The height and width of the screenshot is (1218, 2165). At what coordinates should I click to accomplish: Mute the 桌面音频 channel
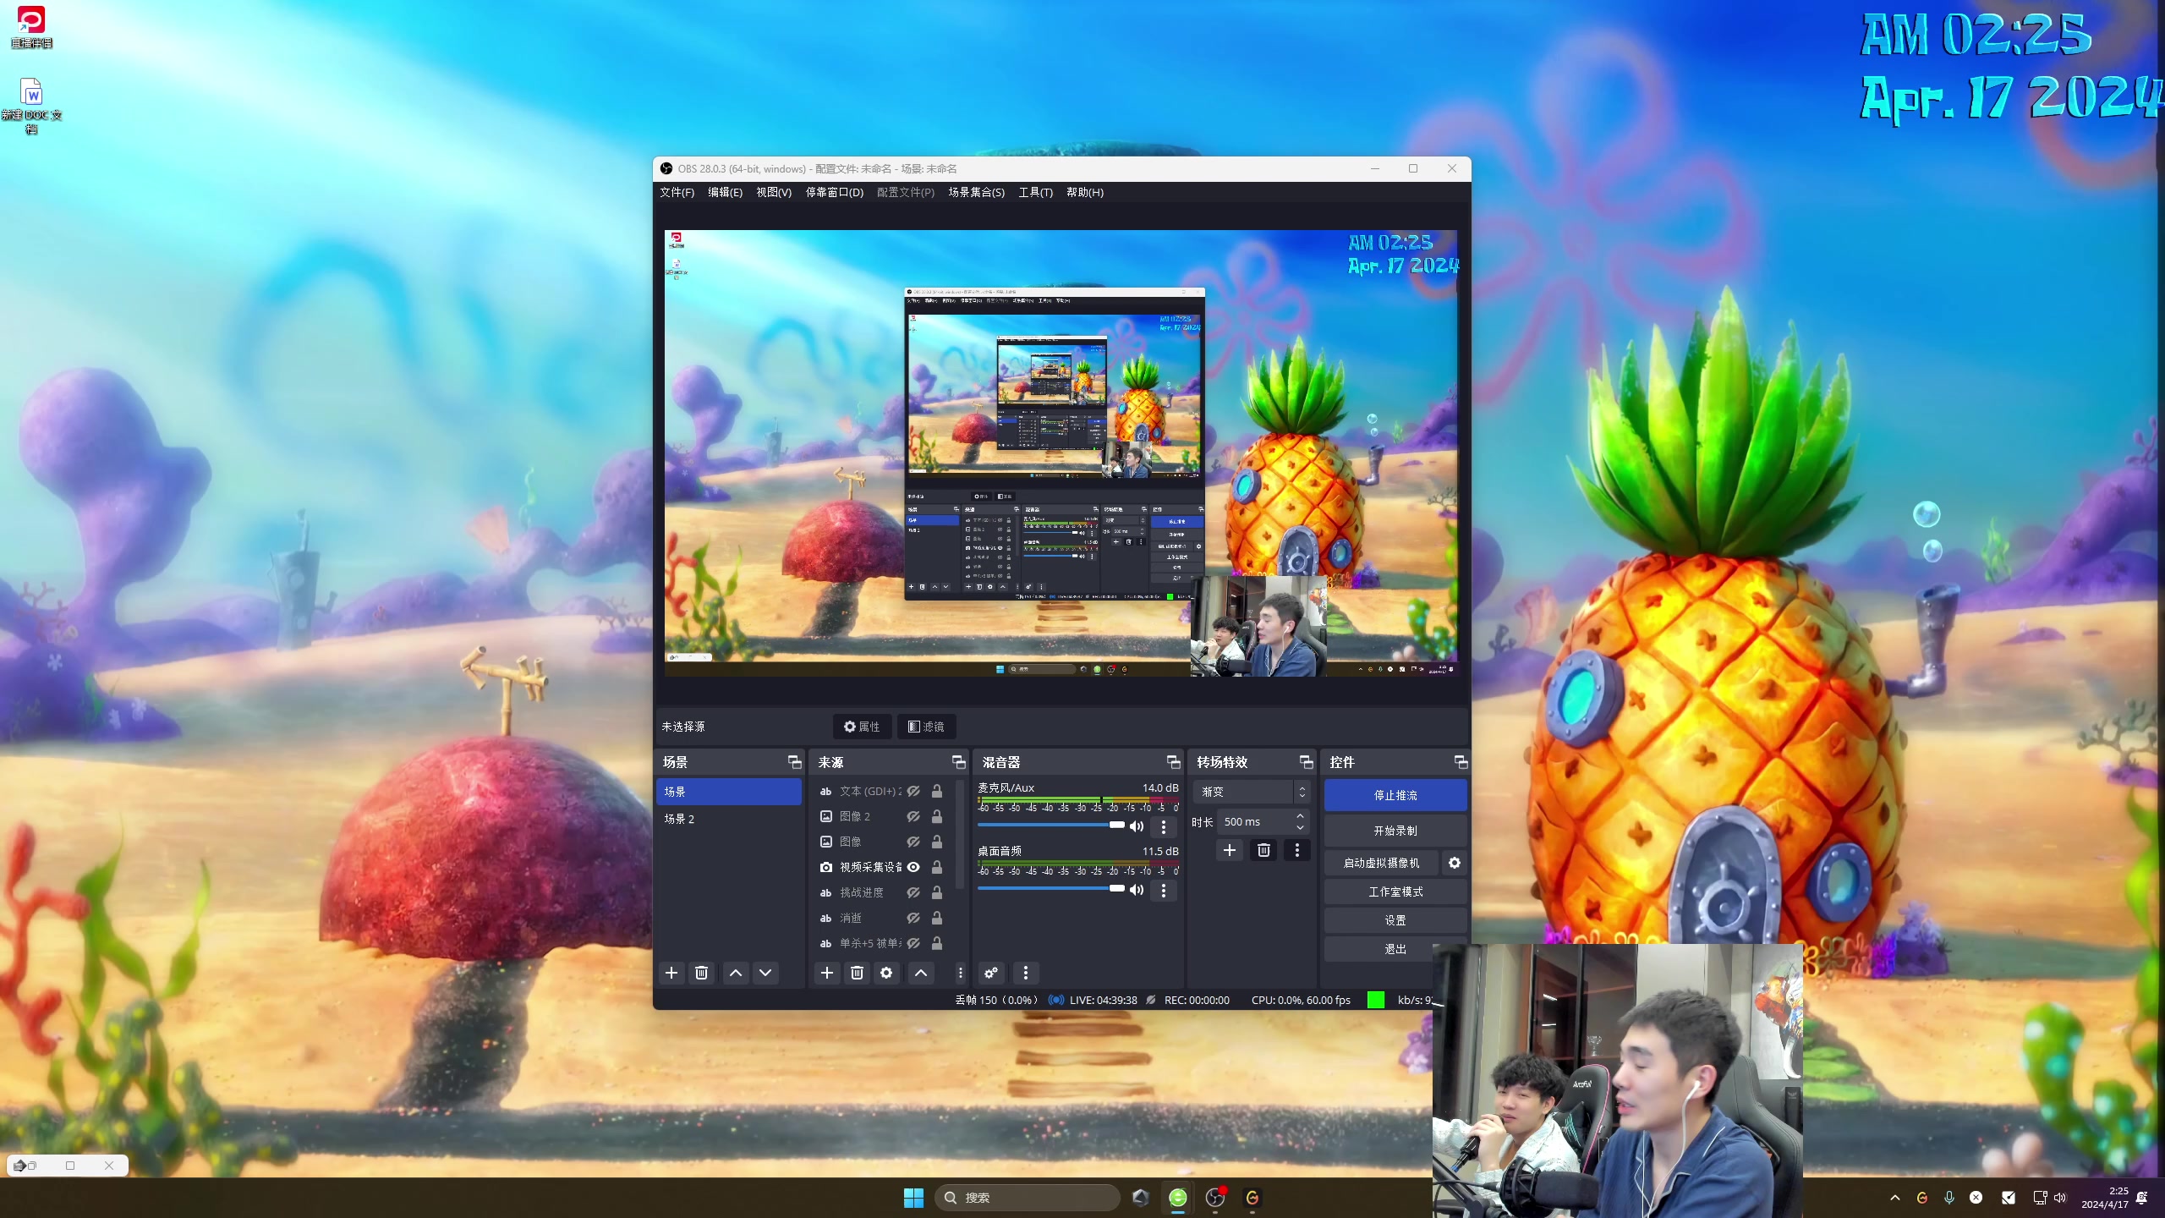(1137, 890)
